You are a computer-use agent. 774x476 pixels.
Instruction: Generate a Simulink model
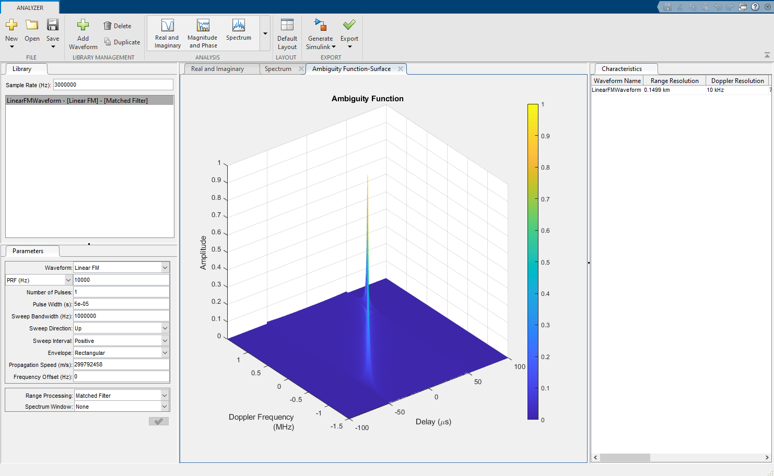tap(320, 32)
